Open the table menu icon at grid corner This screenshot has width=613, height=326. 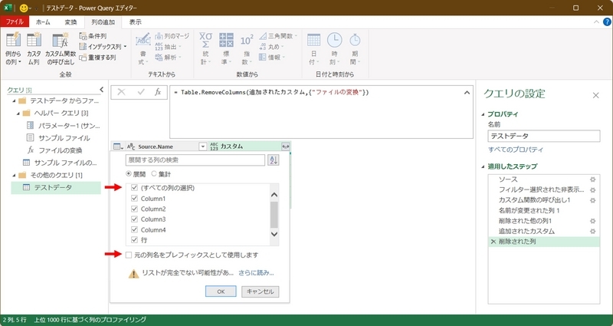click(x=118, y=147)
